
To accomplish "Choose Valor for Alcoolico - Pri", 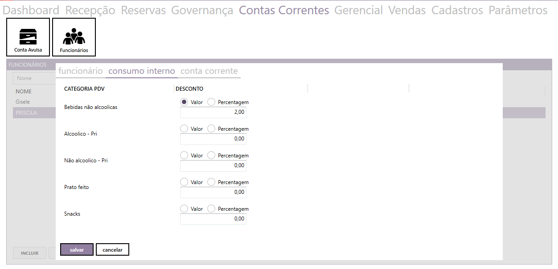I will point(184,128).
